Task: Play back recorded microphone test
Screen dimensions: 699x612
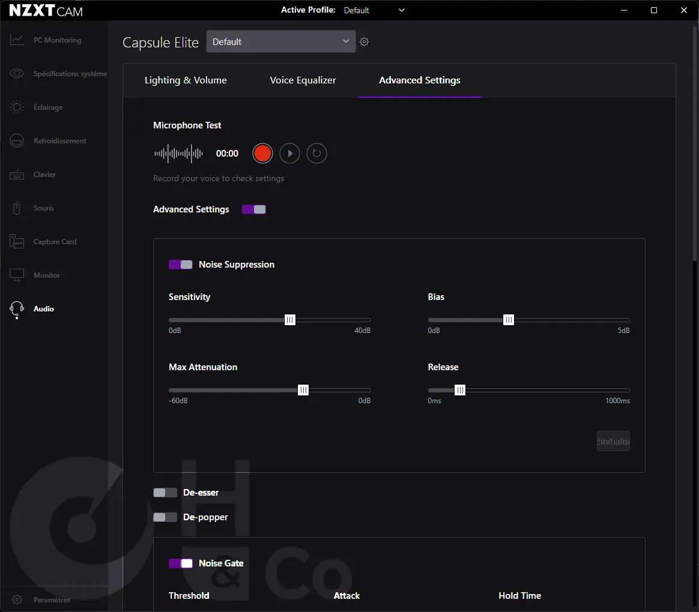Action: pyautogui.click(x=290, y=154)
